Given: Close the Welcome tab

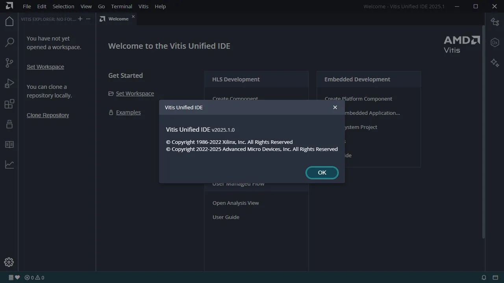Looking at the screenshot, I should pyautogui.click(x=133, y=17).
